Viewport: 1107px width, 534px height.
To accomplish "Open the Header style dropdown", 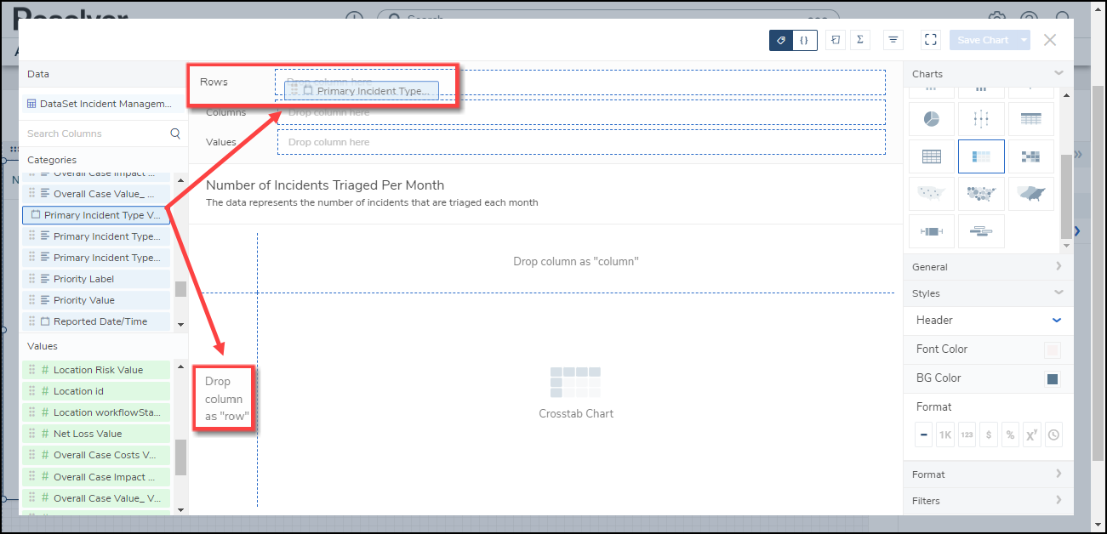I will pyautogui.click(x=1057, y=321).
